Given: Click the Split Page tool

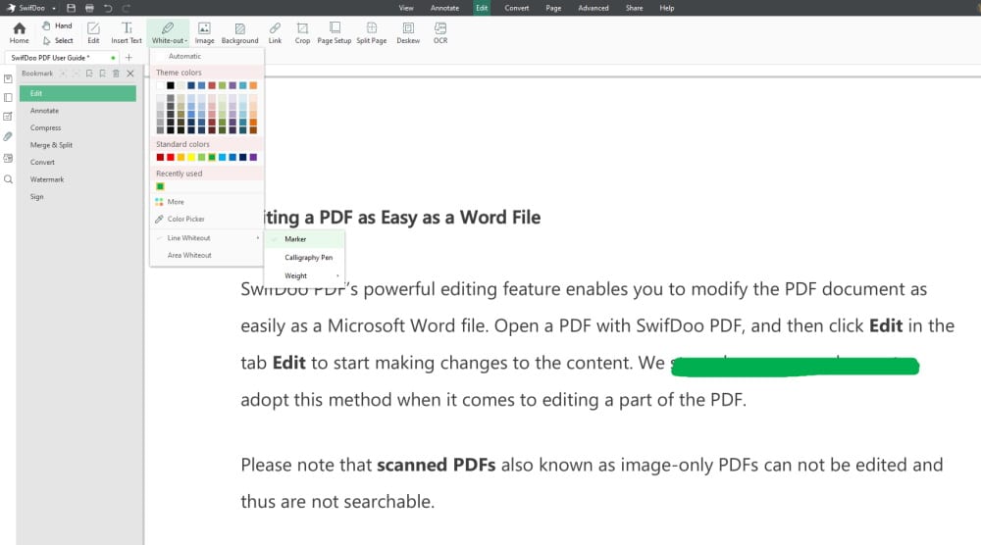Looking at the screenshot, I should [x=372, y=33].
